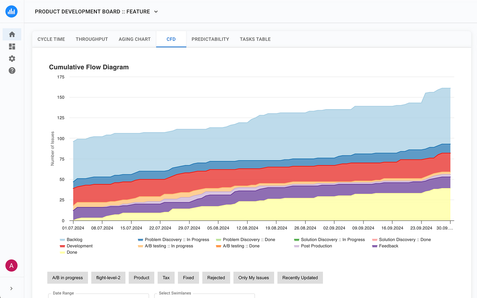Switch to the Tasks Table tab
Image resolution: width=477 pixels, height=298 pixels.
pos(255,39)
